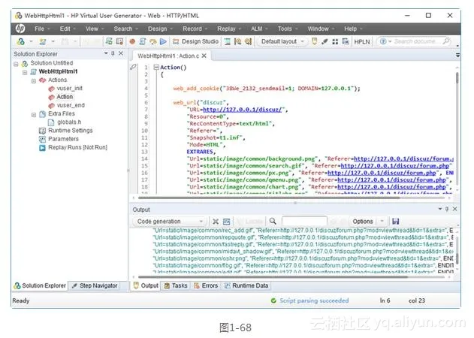Viewport: 474px width, 338px height.
Task: Click the Save output floppy disk icon
Action: coord(395,222)
